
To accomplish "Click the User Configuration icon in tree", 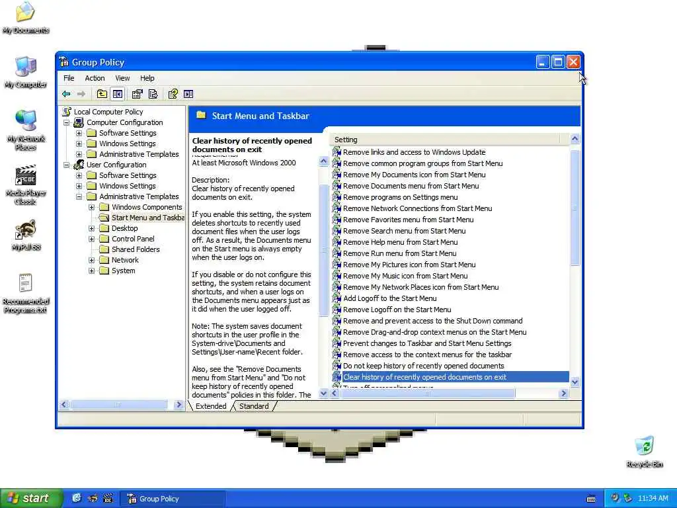I will 79,165.
